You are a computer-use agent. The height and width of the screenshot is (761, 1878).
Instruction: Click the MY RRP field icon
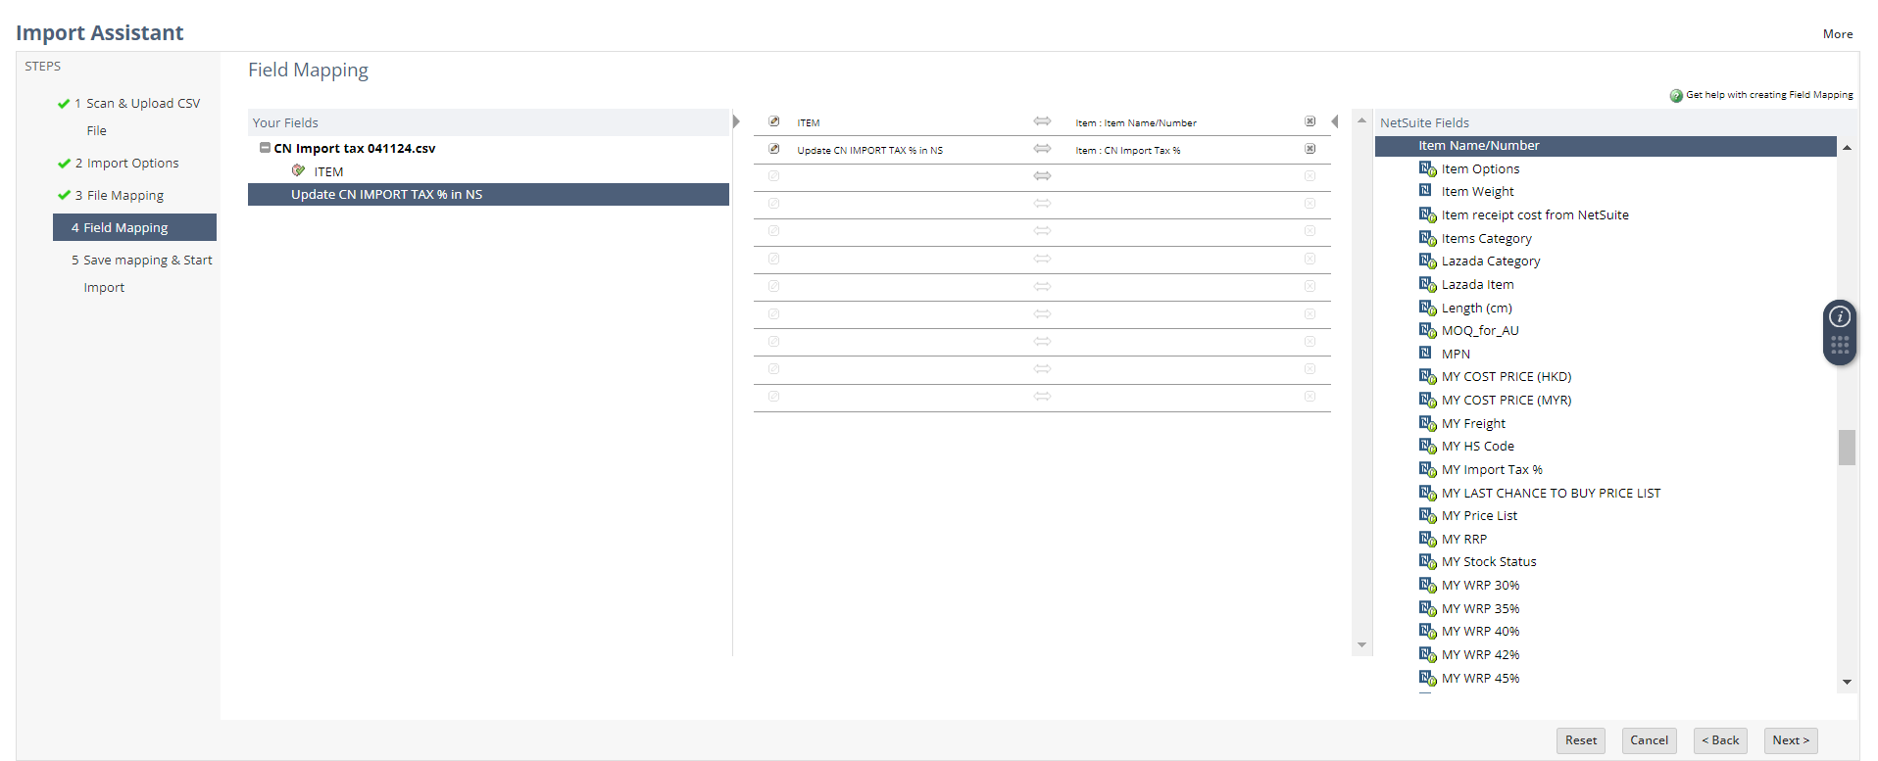point(1427,539)
